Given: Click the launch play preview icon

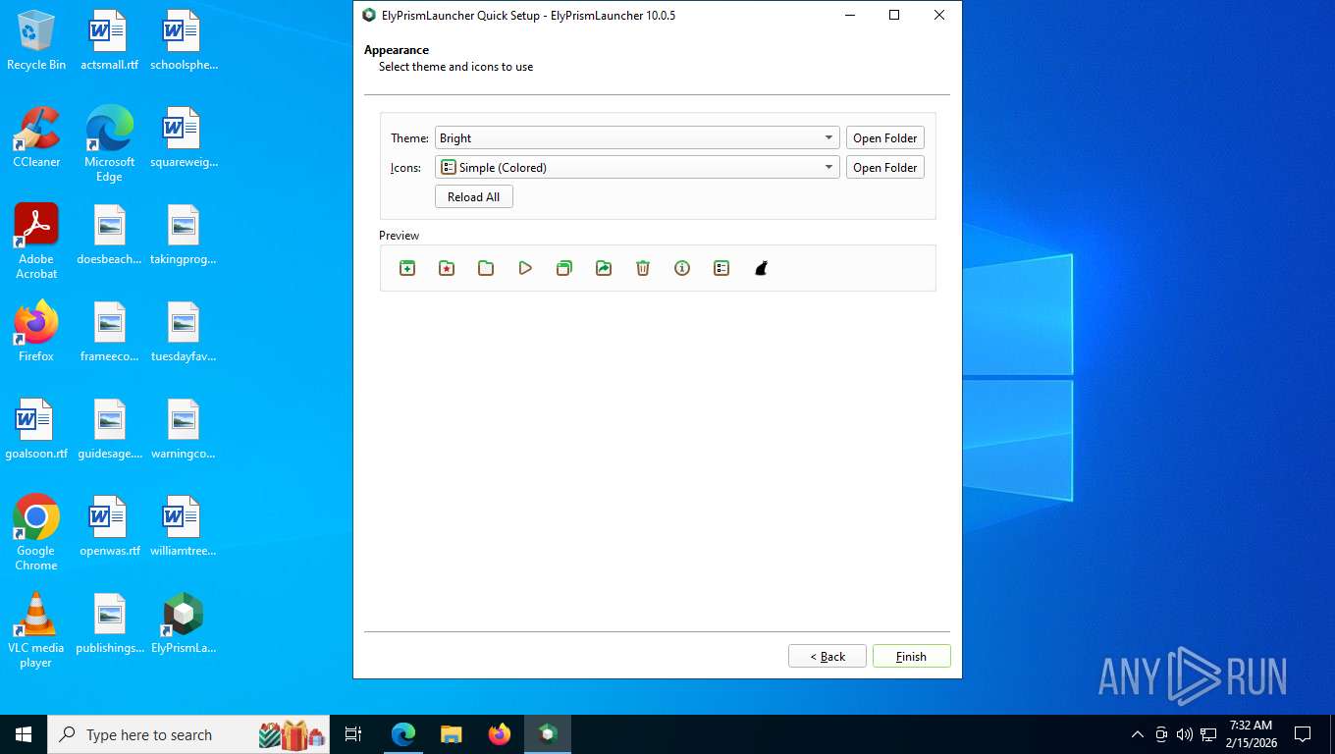Looking at the screenshot, I should [x=525, y=268].
